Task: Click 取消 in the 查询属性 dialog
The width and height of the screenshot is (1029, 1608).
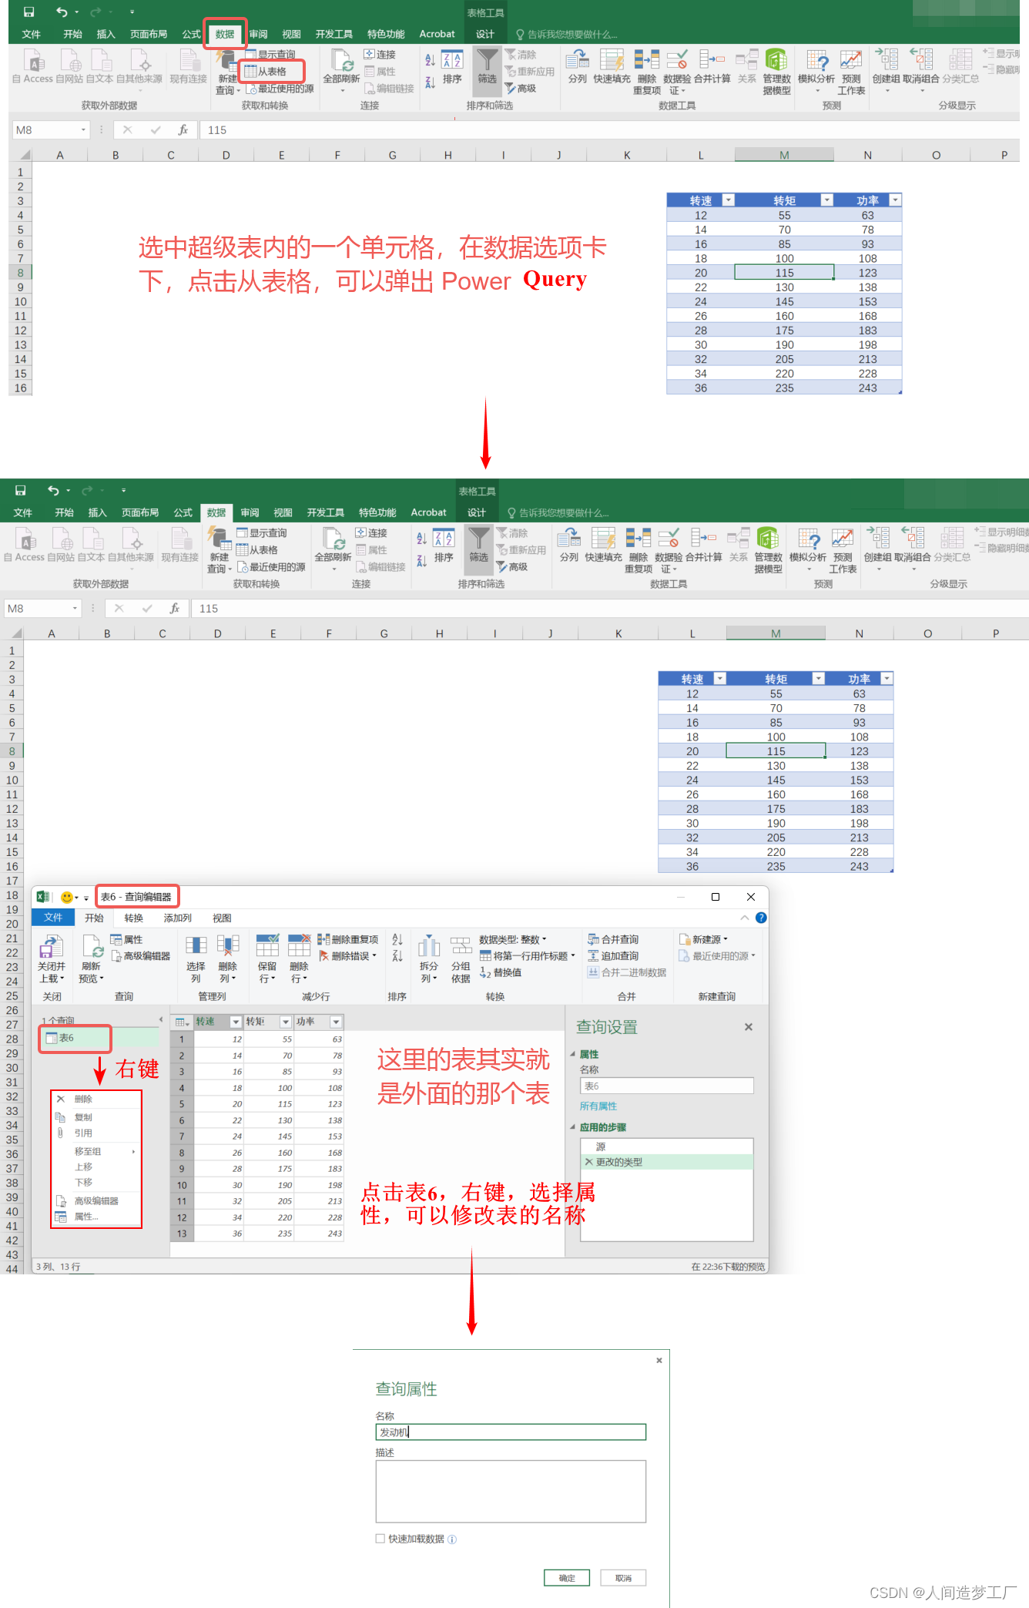Action: tap(623, 1578)
